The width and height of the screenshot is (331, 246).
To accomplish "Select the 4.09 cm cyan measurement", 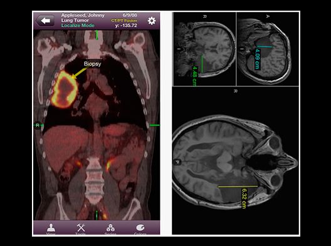I will [265, 46].
